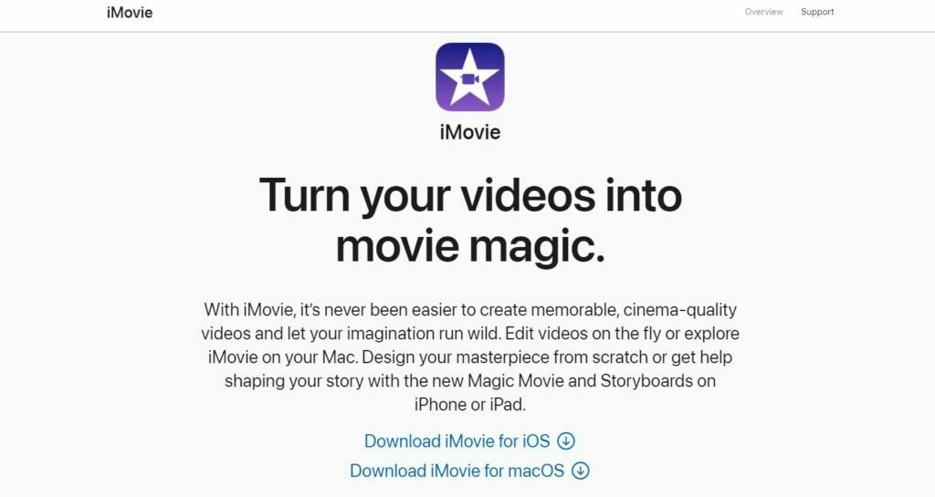Click the video camera glyph inside the star

point(470,78)
